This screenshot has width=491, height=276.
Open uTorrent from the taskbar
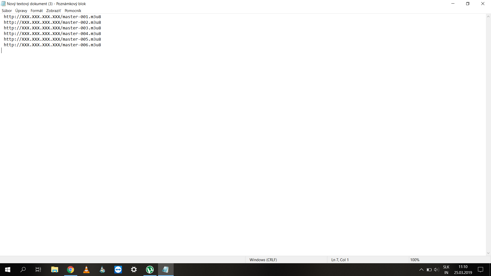point(150,270)
